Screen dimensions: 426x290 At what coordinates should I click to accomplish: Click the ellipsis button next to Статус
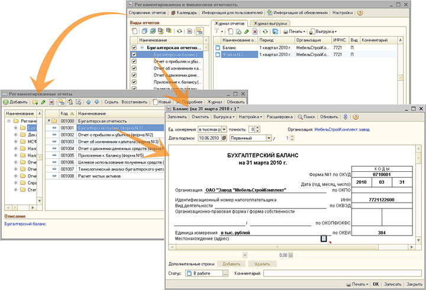click(225, 273)
